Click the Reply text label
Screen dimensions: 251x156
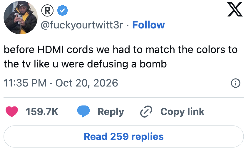[111, 112]
